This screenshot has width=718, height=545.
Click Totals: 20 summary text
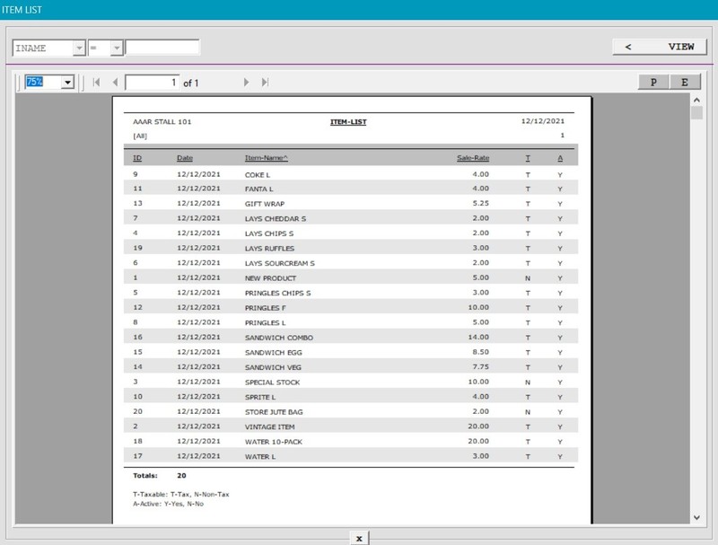click(160, 476)
